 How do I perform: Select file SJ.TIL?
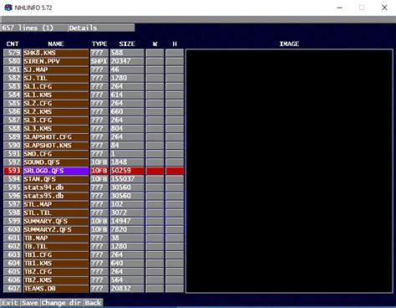56,78
